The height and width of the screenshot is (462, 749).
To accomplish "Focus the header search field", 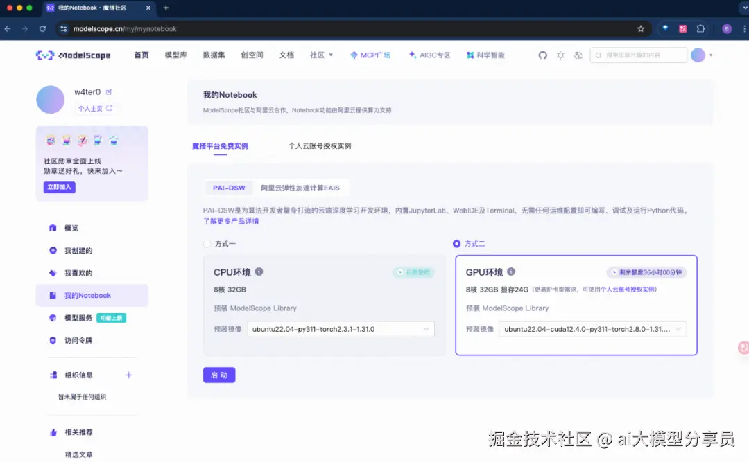I will coord(638,55).
